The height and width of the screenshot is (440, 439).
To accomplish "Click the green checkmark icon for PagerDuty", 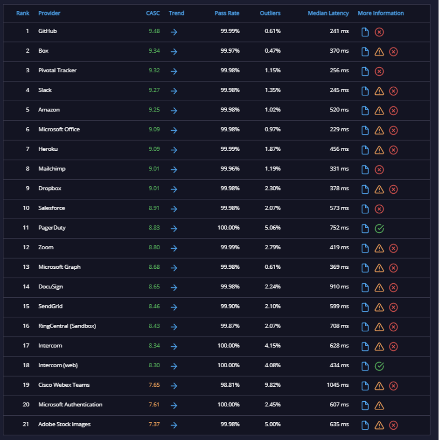I will click(x=379, y=229).
